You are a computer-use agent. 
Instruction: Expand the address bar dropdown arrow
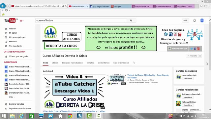tap(61, 6)
